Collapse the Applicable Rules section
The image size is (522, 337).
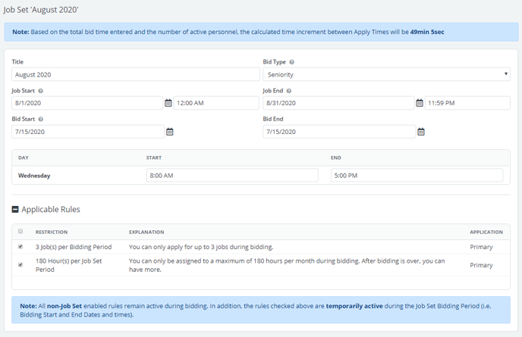(x=16, y=209)
